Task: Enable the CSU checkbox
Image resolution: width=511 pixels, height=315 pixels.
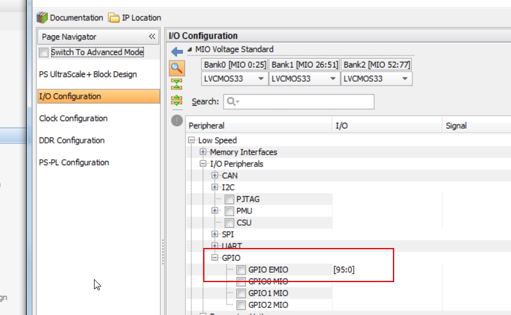Action: [229, 223]
